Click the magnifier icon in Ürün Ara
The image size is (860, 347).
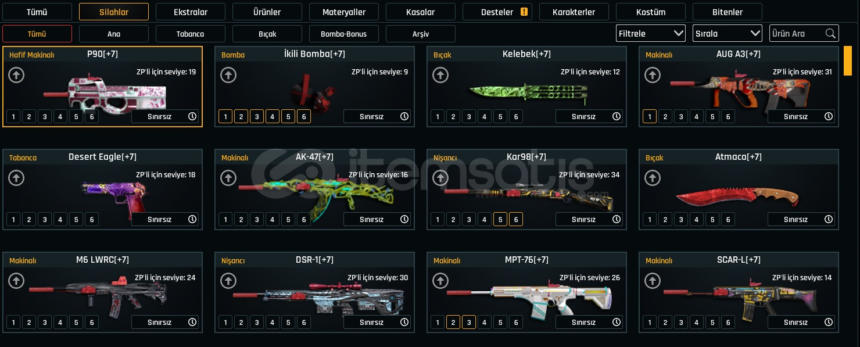click(830, 33)
